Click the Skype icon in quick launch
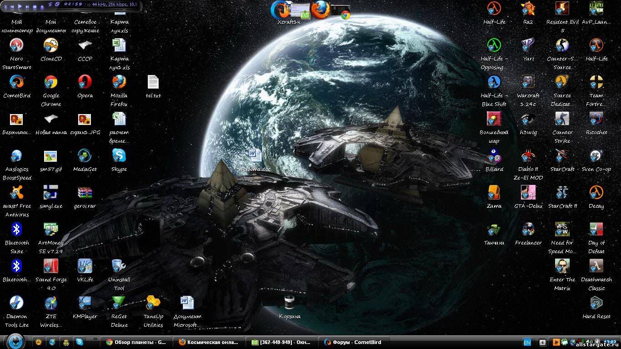 (x=80, y=342)
